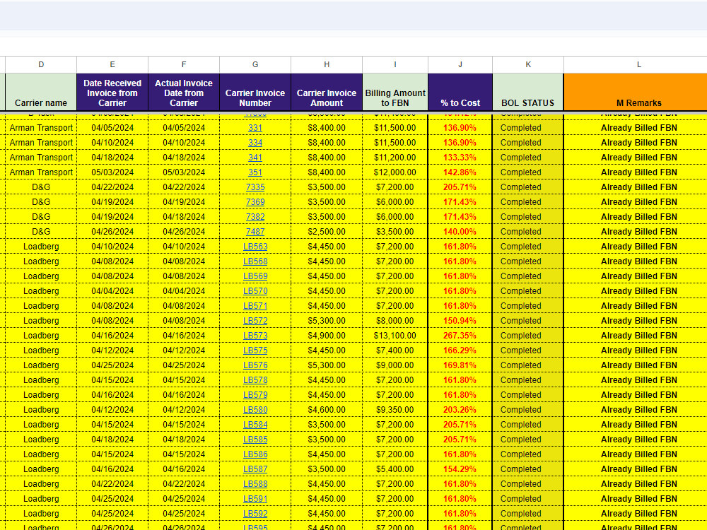The height and width of the screenshot is (530, 707).
Task: Open D&G invoice link 7487
Action: tap(255, 232)
